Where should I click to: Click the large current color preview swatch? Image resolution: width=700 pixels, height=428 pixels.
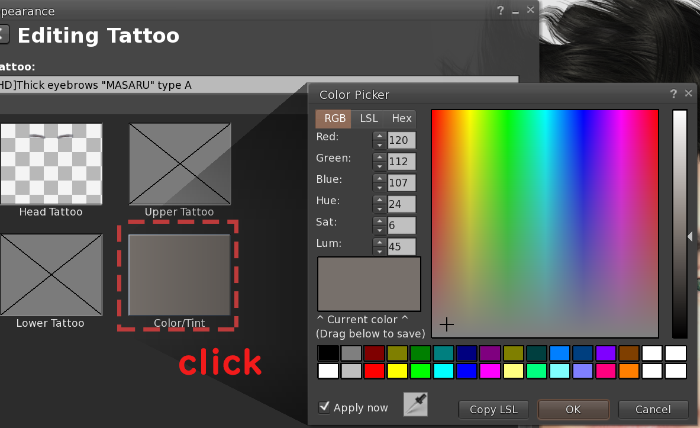click(369, 284)
